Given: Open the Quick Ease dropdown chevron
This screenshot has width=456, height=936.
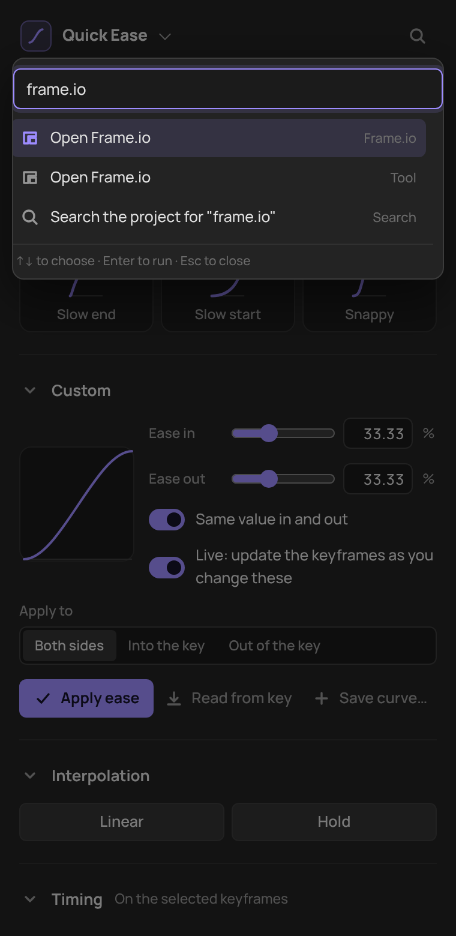Looking at the screenshot, I should (x=165, y=37).
